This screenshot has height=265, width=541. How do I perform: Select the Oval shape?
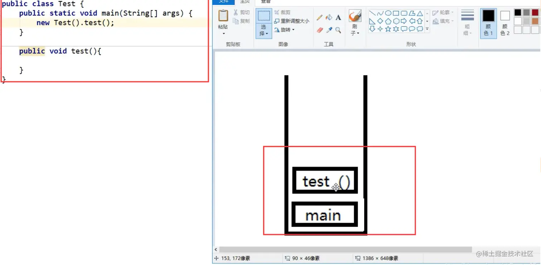tap(388, 13)
